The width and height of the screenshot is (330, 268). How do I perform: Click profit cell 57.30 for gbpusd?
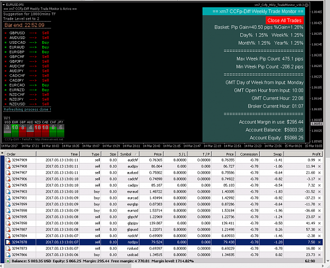click(x=310, y=229)
